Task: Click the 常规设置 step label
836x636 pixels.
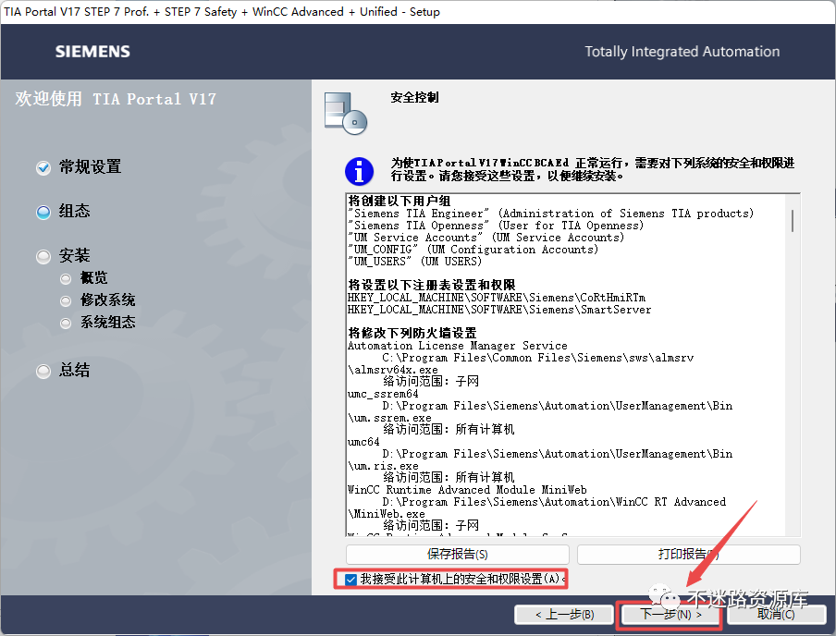Action: point(90,167)
